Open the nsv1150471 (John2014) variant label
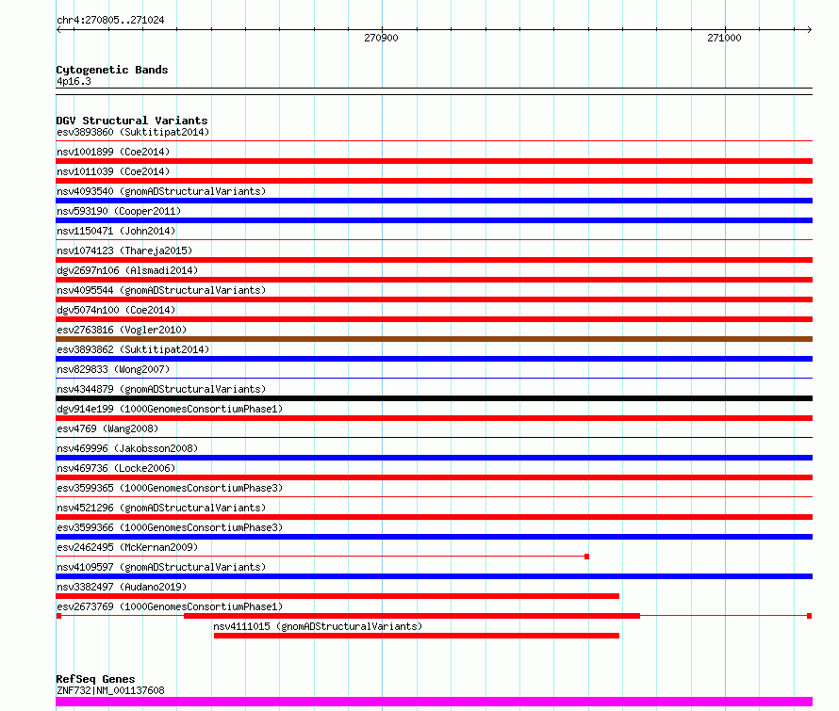The image size is (839, 711). coord(116,231)
